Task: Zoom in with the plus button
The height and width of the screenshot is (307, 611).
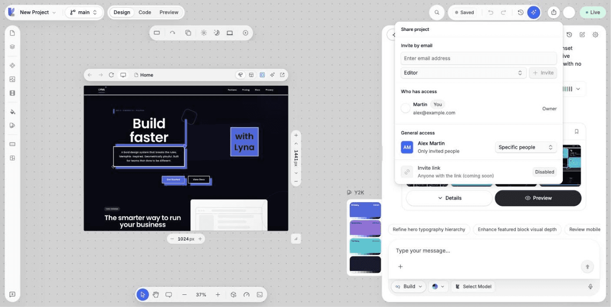Action: coord(218,294)
